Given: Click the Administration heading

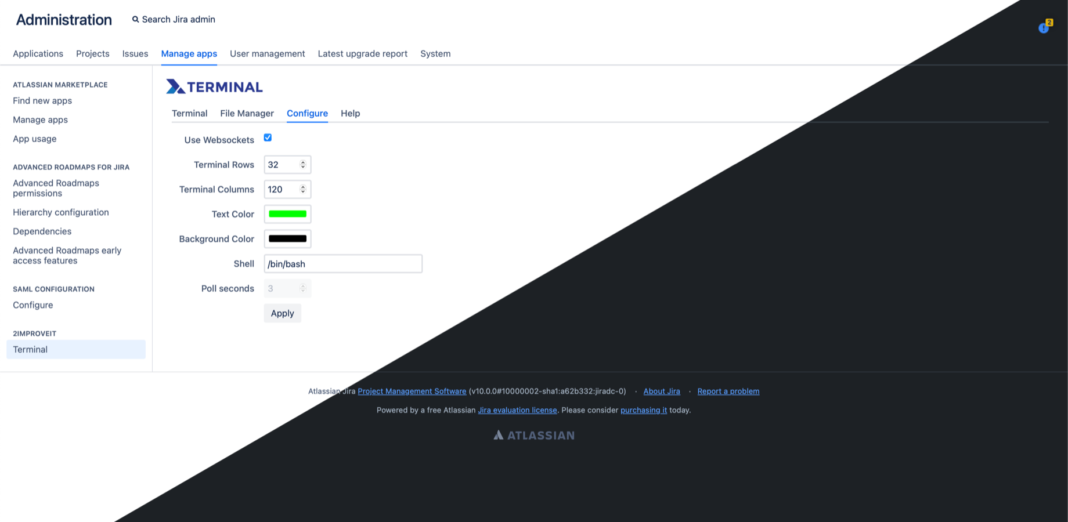Looking at the screenshot, I should (64, 20).
